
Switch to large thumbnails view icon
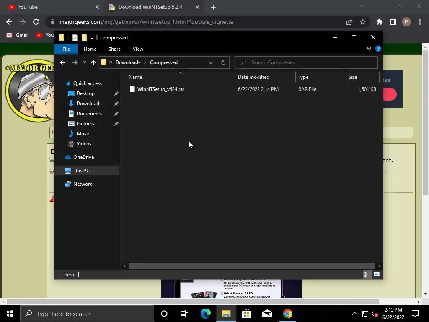(x=377, y=274)
